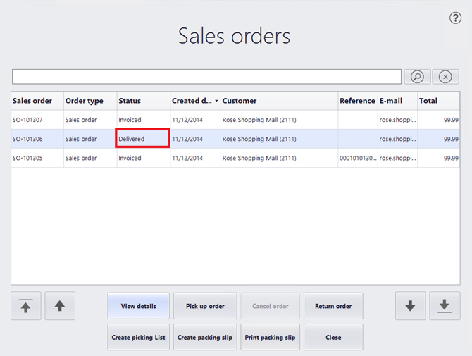
Task: Click the Create picking List button
Action: pyautogui.click(x=138, y=338)
